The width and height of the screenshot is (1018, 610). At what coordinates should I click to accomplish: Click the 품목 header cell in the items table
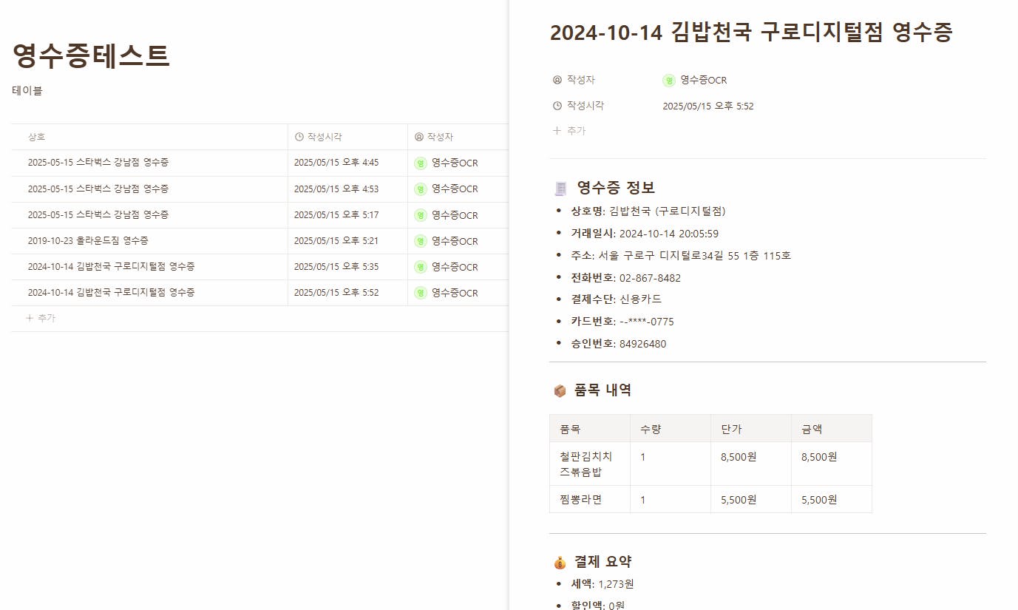pos(590,429)
